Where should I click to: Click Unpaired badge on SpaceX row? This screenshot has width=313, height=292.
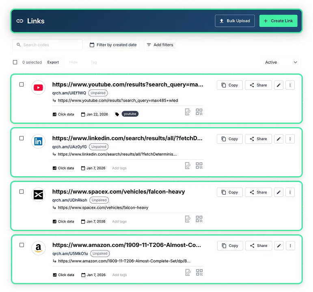tap(99, 200)
